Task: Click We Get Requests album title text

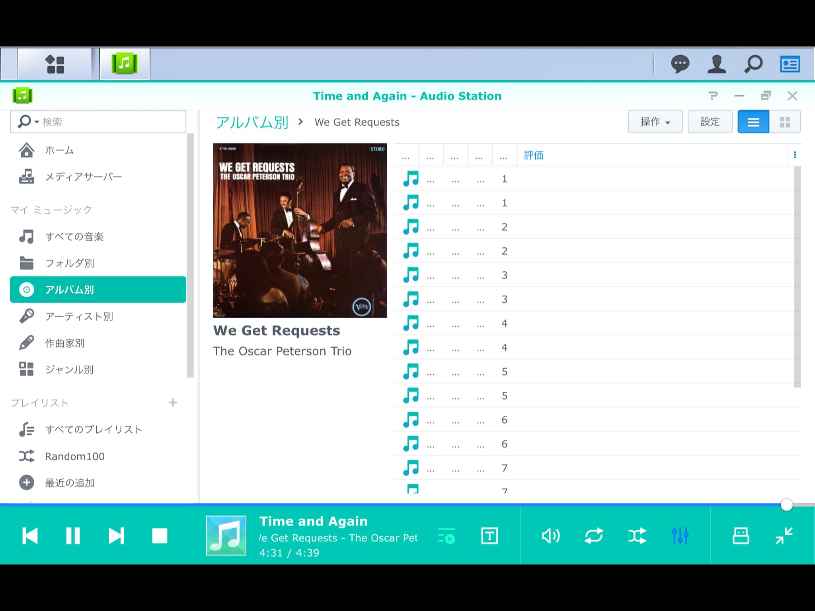Action: click(277, 331)
